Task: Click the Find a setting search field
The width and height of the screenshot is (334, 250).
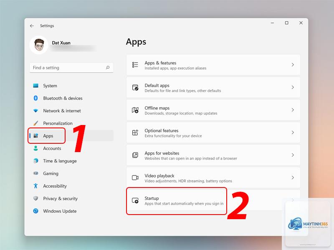Action: (71, 67)
